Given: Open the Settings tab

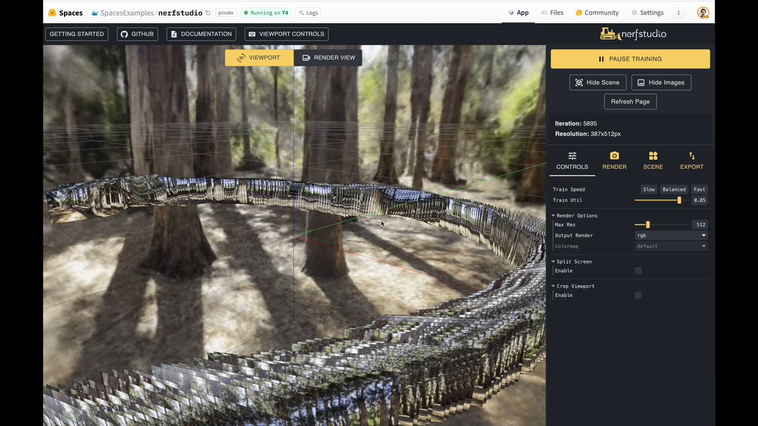Looking at the screenshot, I should coord(647,13).
